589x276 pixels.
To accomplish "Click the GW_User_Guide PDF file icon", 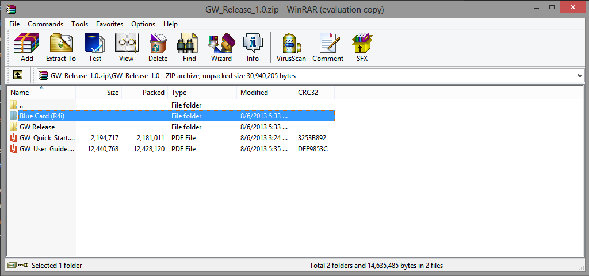I will pos(14,149).
